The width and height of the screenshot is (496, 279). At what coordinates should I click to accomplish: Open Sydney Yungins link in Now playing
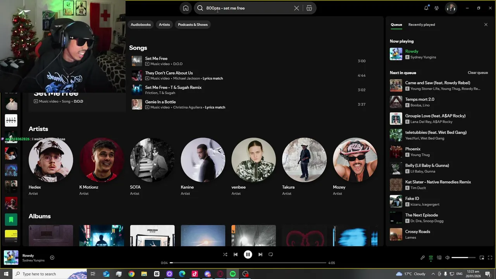423,57
